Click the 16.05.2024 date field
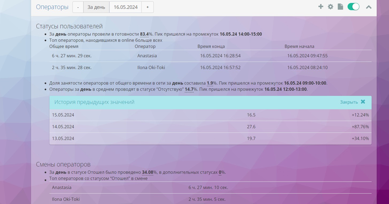 (x=125, y=7)
